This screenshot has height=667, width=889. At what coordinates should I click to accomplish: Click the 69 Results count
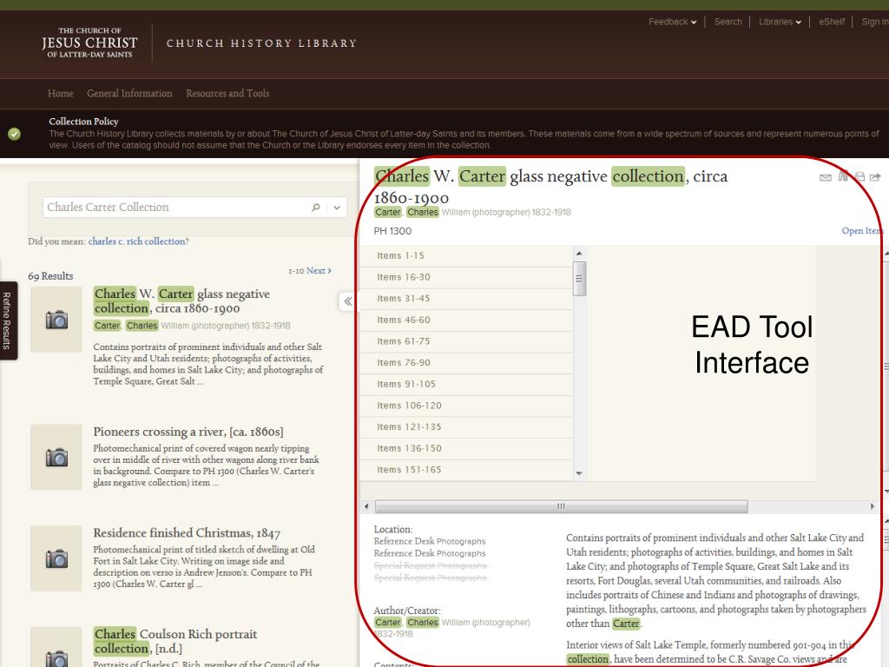click(50, 276)
